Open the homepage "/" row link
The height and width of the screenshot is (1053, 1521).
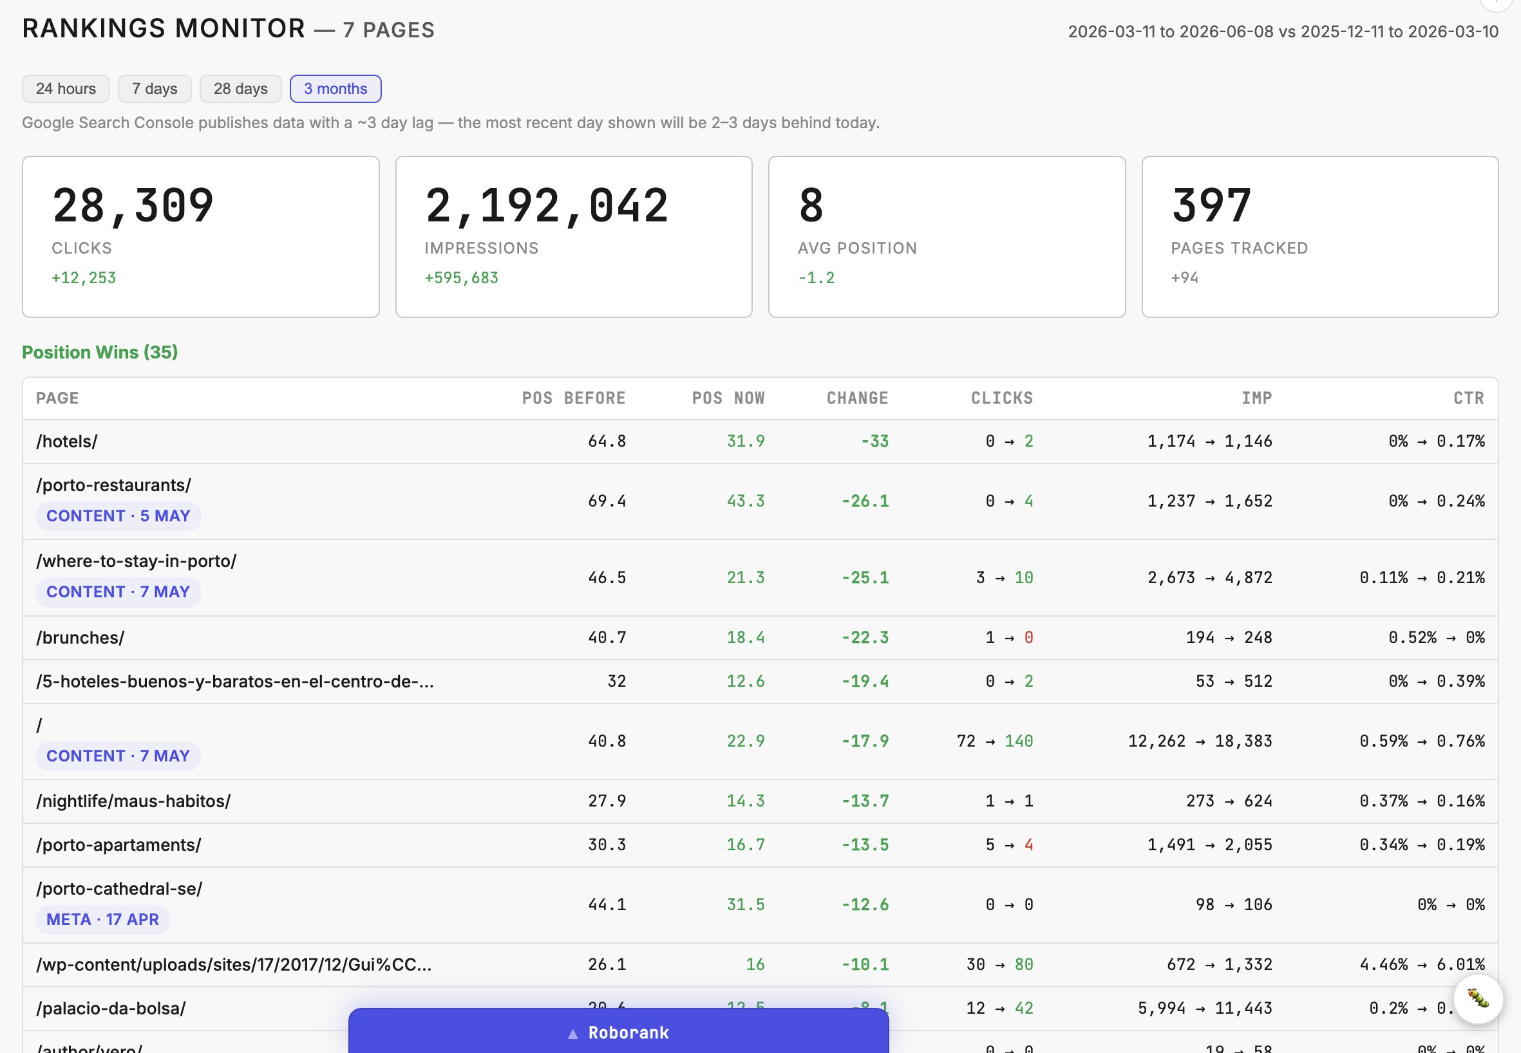point(39,725)
